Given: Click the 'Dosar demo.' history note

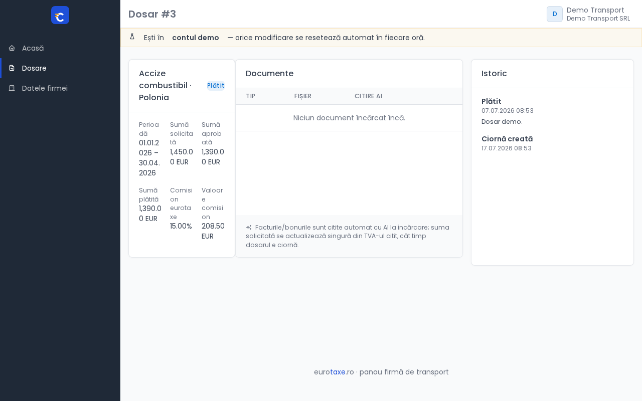Looking at the screenshot, I should [502, 122].
